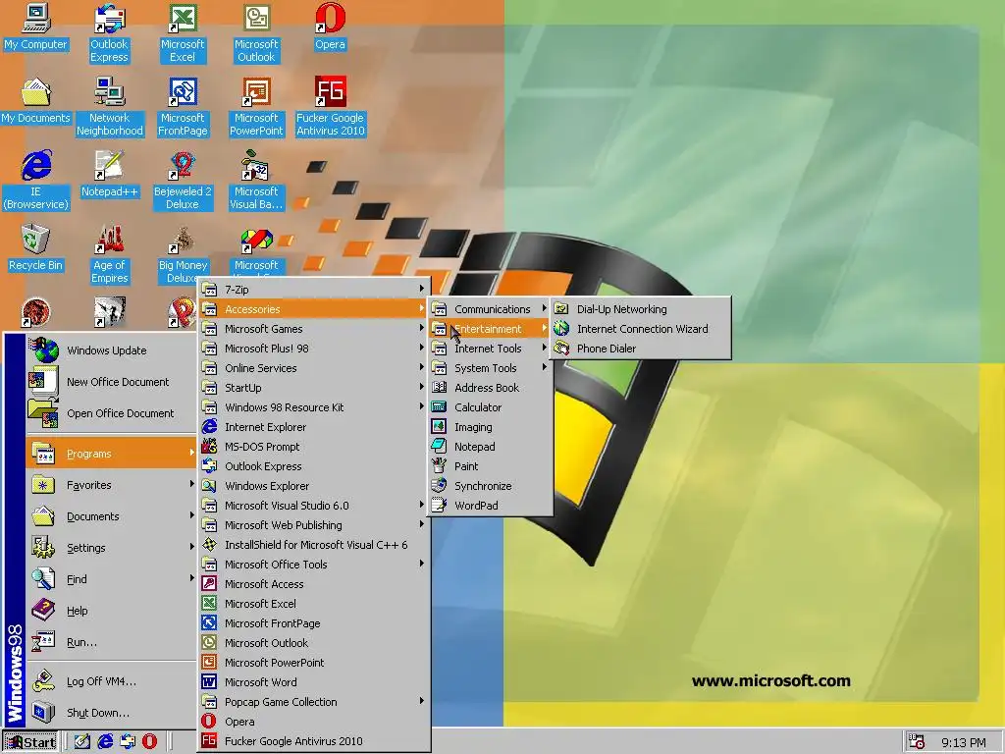Open the Find submenu in Start menu
1005x754 pixels.
click(112, 579)
